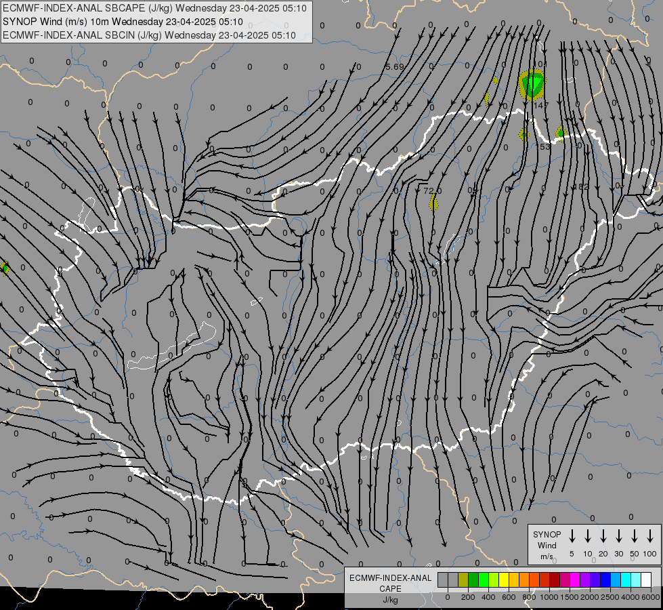Screen dimensions: 663x610
Task: Click the wind arrow above the 30 label
Action: pos(619,536)
